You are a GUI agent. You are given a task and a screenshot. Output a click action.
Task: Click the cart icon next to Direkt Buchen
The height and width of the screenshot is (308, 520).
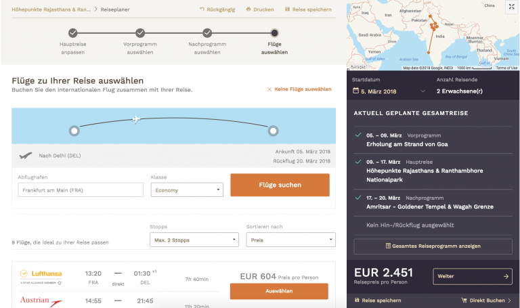[x=464, y=300]
